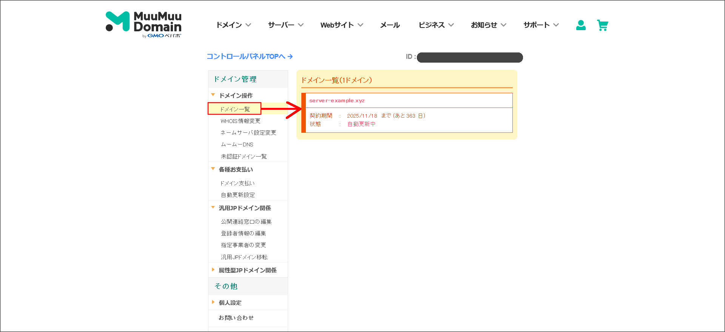Image resolution: width=725 pixels, height=332 pixels.
Task: Open ムームーDNS in the sidebar
Action: [237, 144]
